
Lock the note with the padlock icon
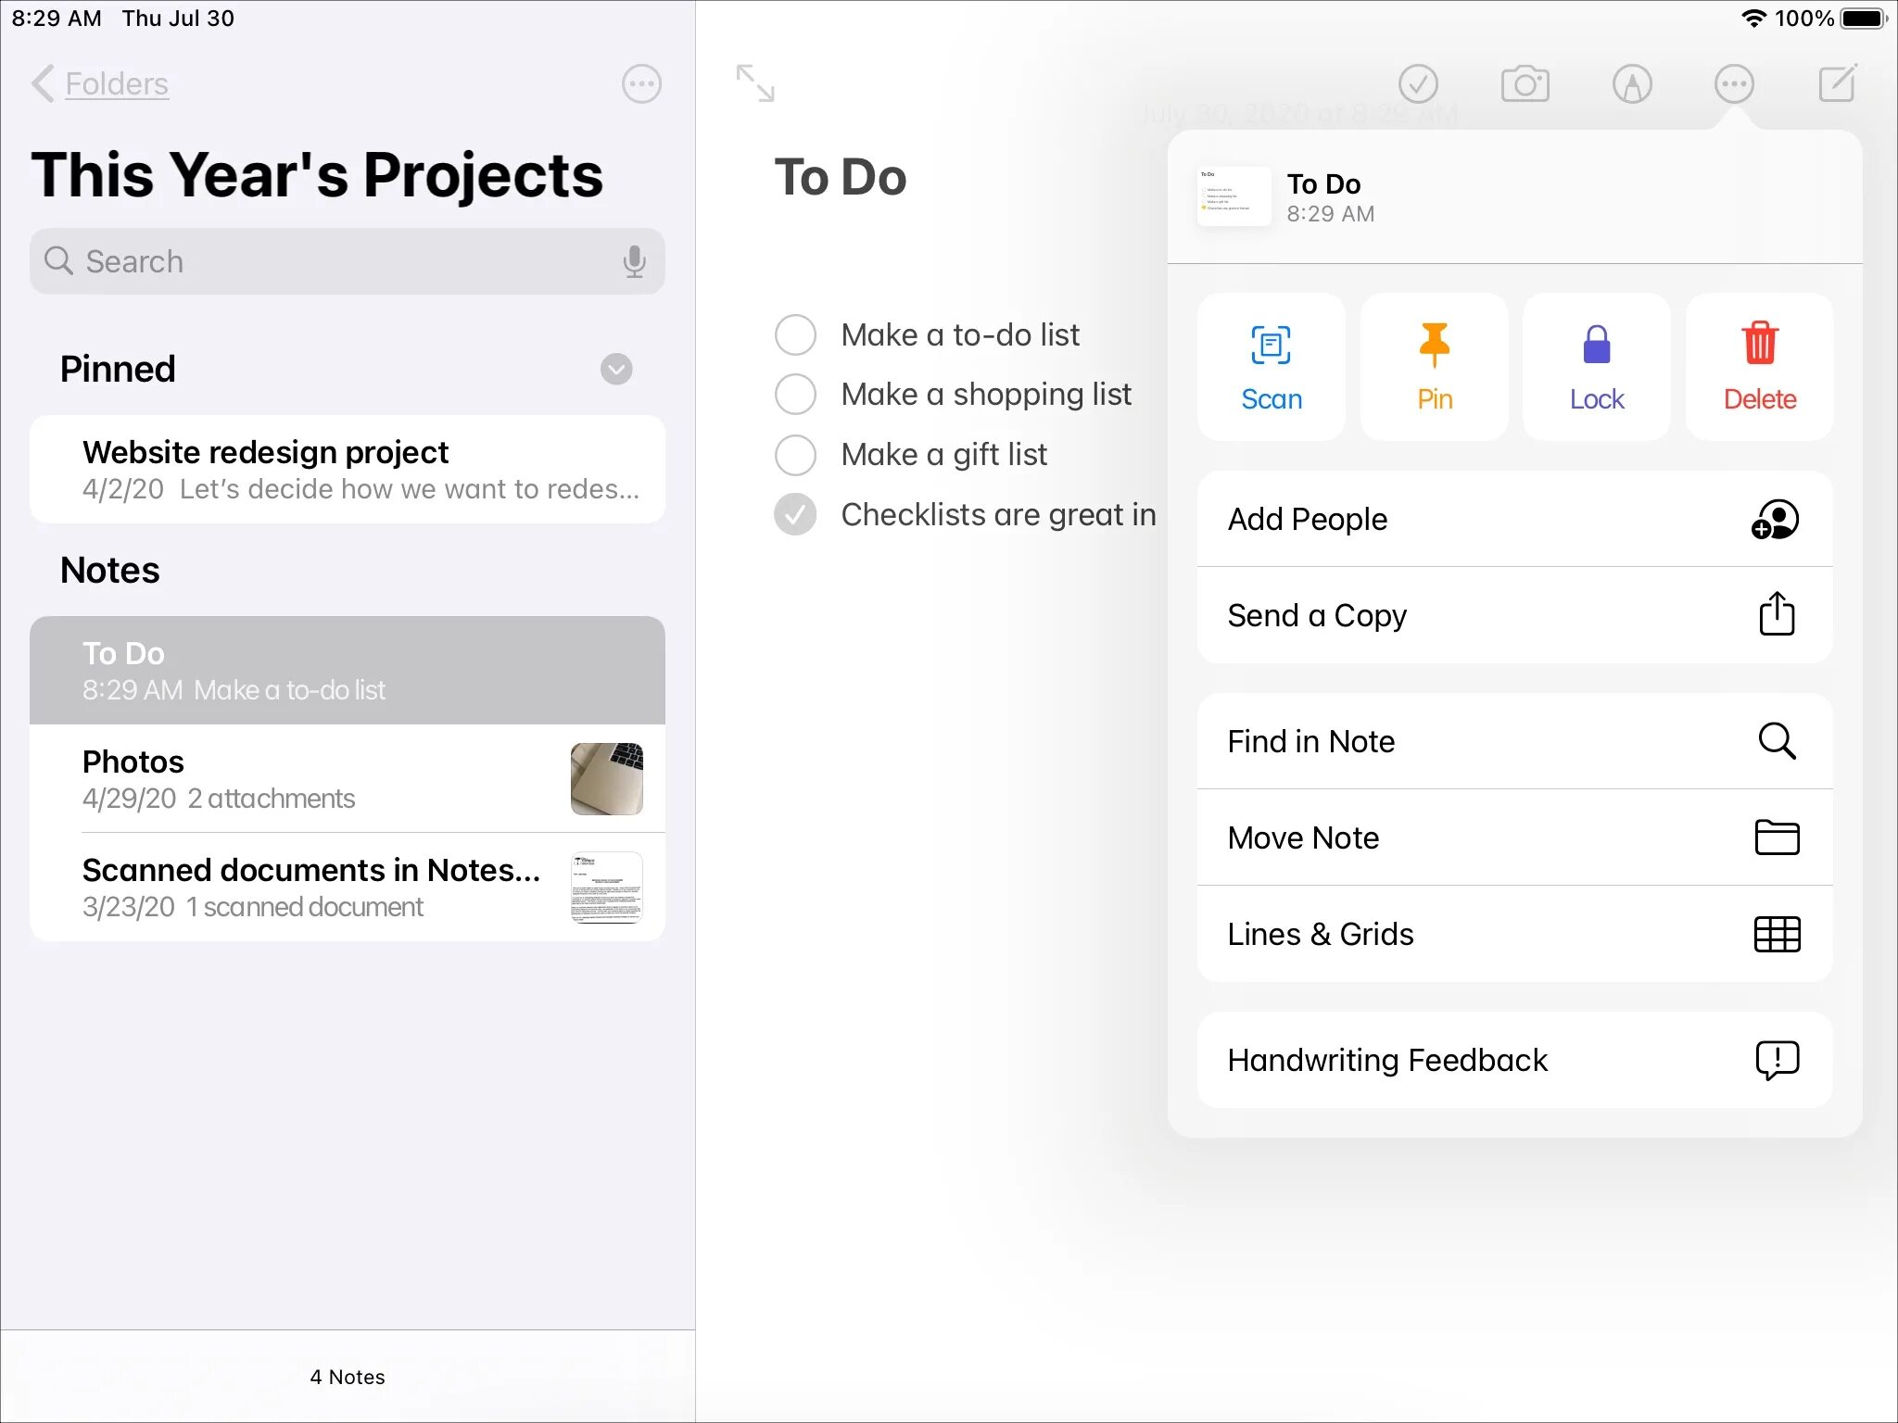coord(1596,367)
